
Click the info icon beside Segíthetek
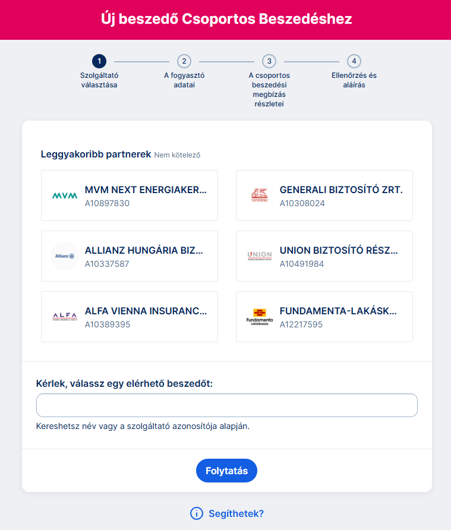click(197, 513)
